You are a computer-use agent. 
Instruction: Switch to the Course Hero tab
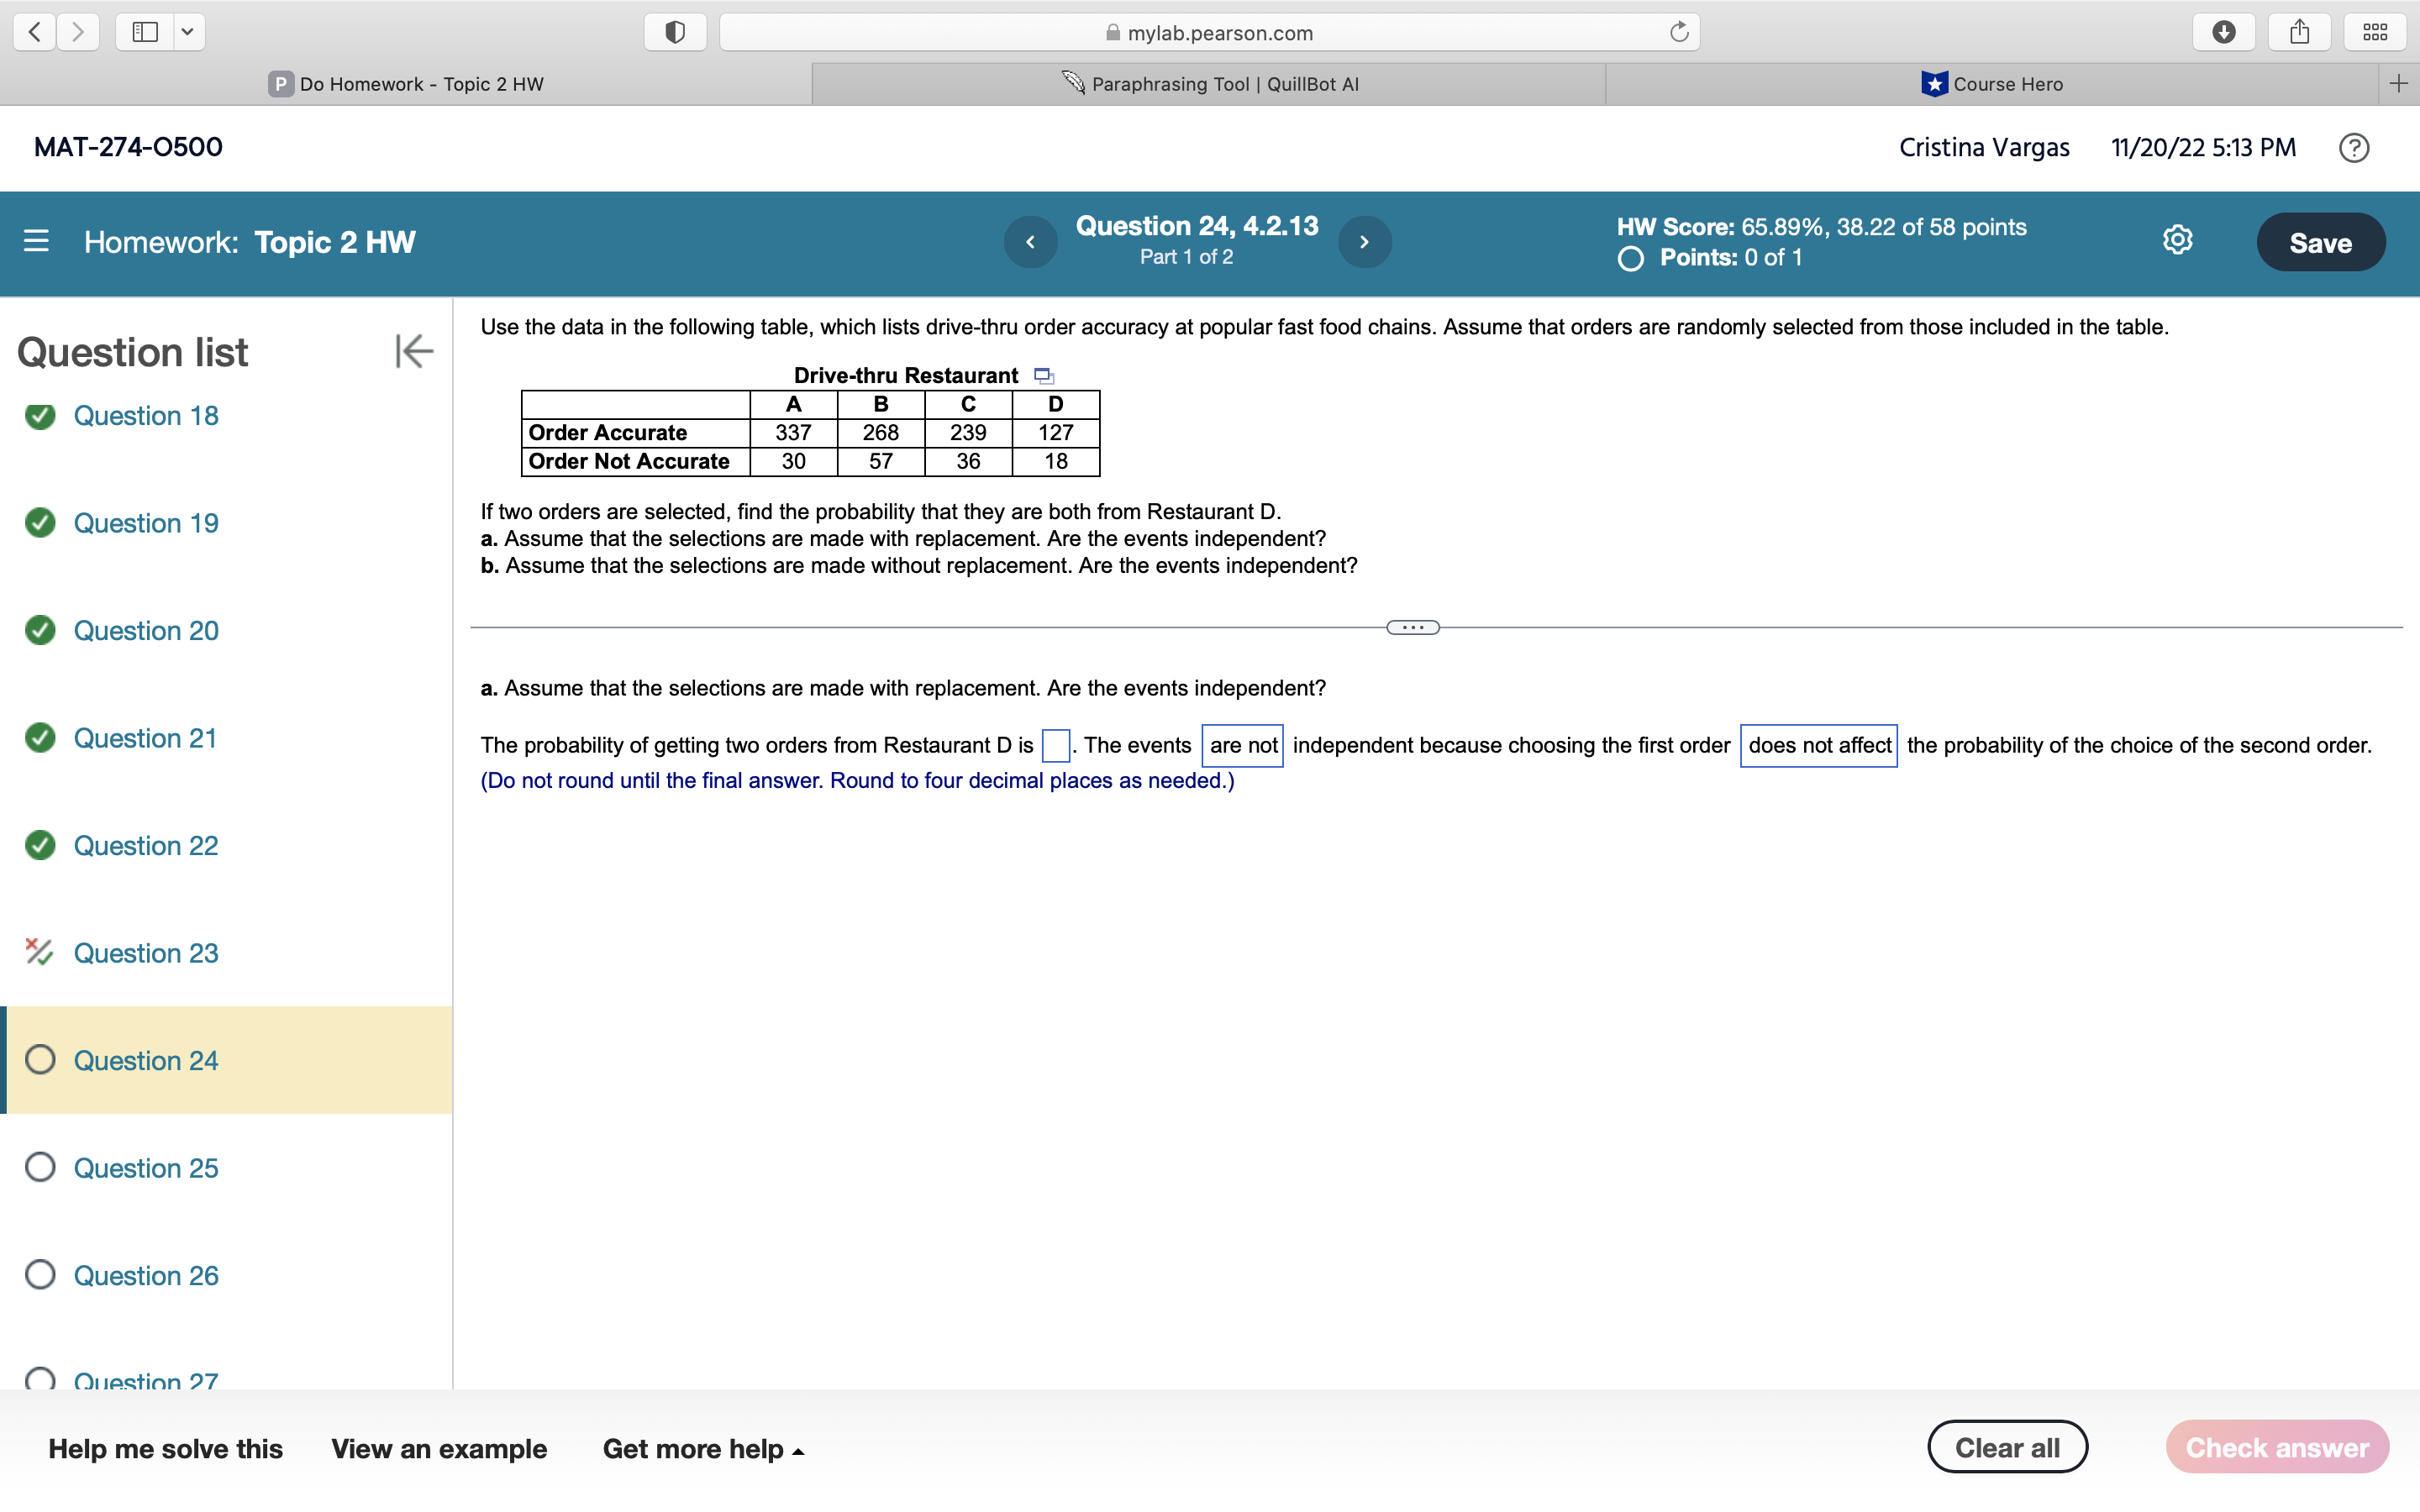point(1992,84)
